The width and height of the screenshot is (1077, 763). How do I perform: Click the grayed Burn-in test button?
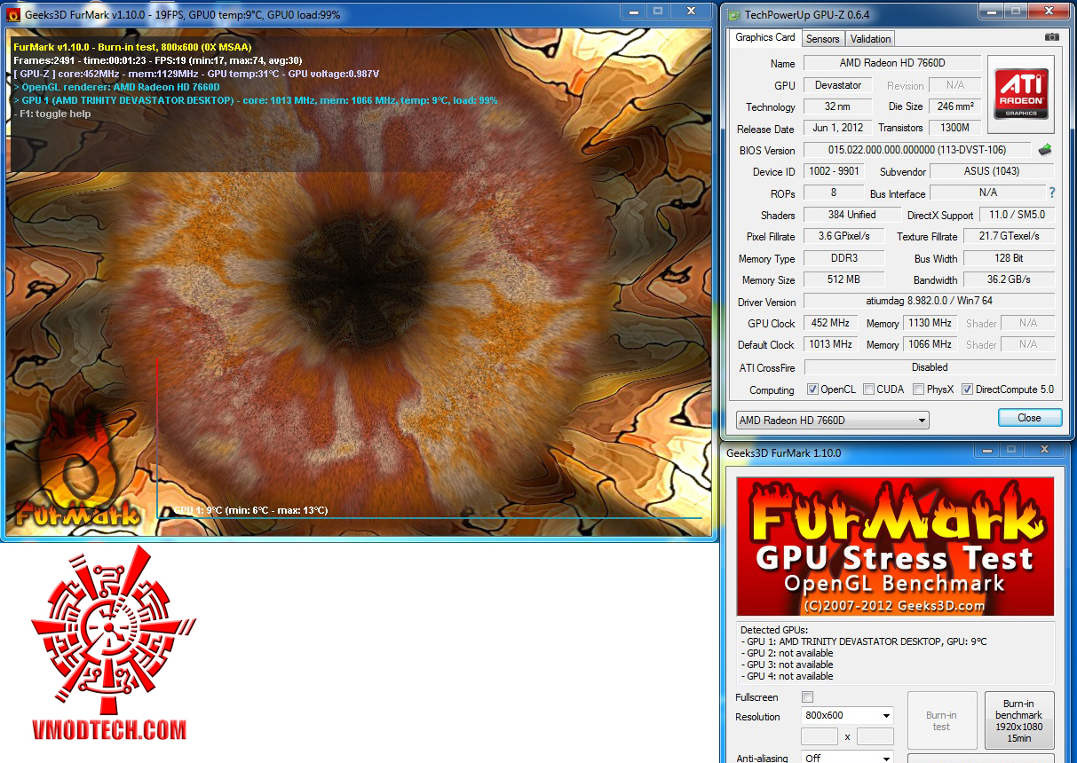(x=941, y=720)
